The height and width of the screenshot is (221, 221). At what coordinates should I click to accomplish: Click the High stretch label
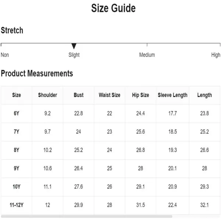click(x=215, y=55)
